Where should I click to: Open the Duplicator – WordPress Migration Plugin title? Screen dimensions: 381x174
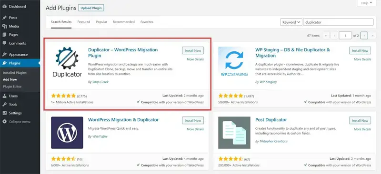coord(123,53)
